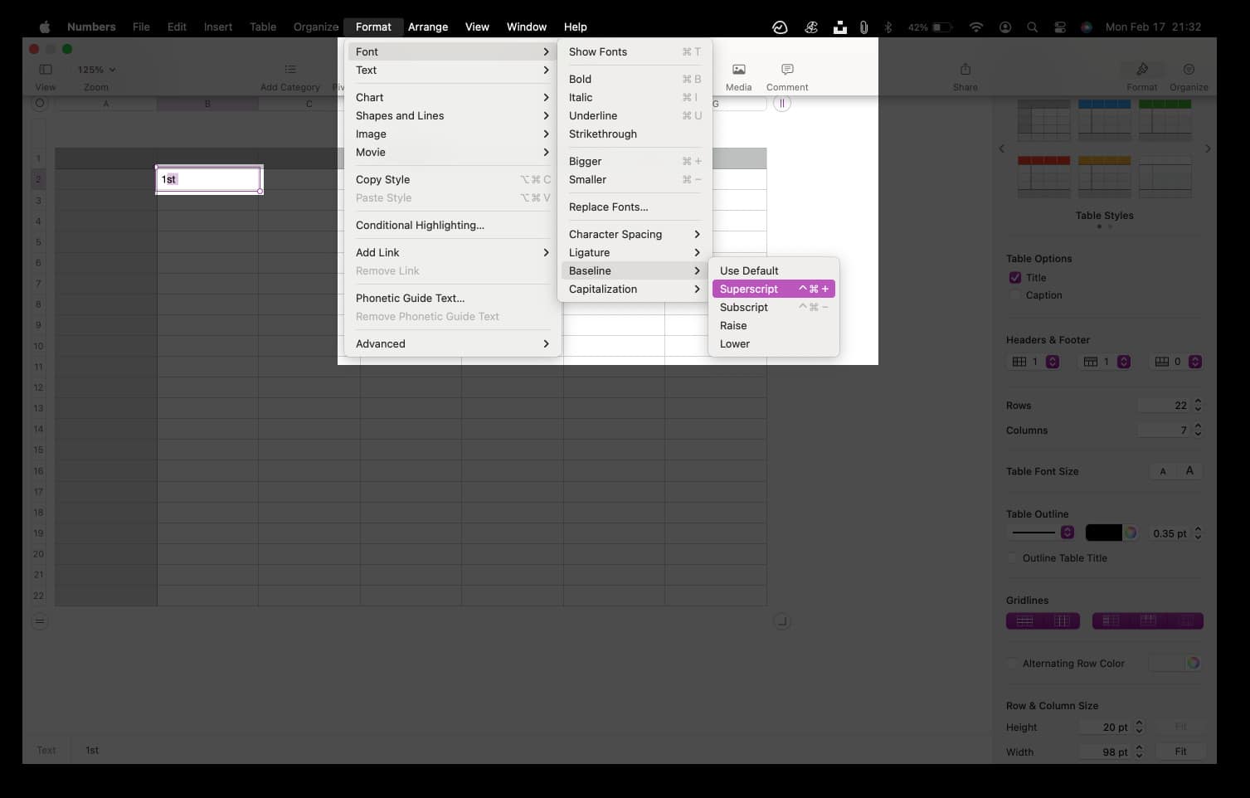
Task: Click the smaller table font size A
Action: coord(1163,471)
